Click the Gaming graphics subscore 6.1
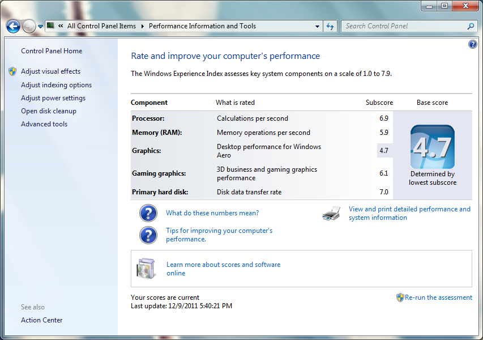Screen dimensions: 483x340 tap(384, 173)
